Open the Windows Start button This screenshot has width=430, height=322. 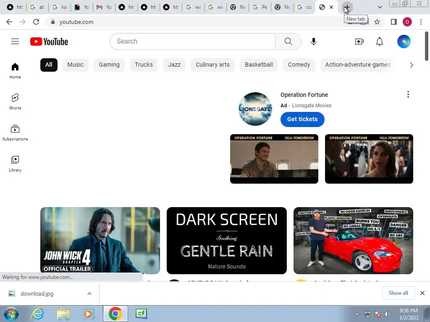[11, 314]
